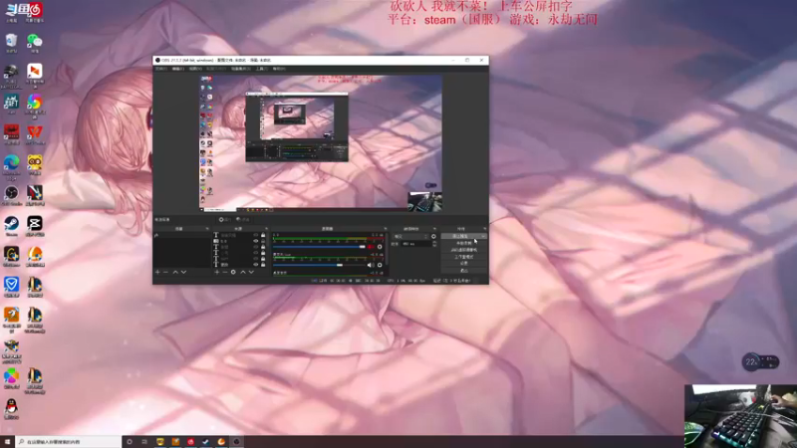The width and height of the screenshot is (797, 448).
Task: Open Settings (设置) from the Controls panel
Action: click(x=463, y=264)
